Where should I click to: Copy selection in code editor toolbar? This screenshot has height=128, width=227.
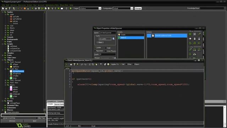93,64
